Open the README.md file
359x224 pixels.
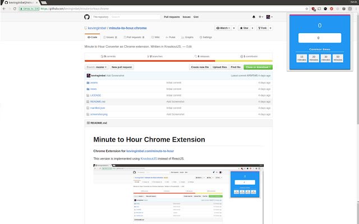click(98, 102)
